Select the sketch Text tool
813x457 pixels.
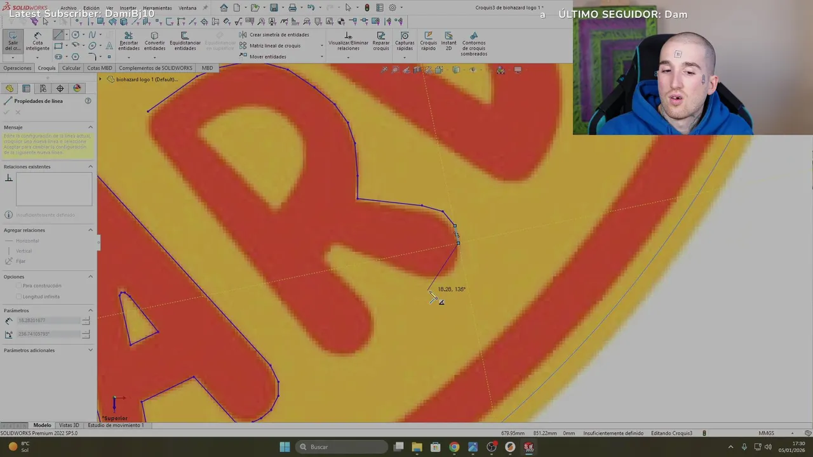tap(109, 46)
